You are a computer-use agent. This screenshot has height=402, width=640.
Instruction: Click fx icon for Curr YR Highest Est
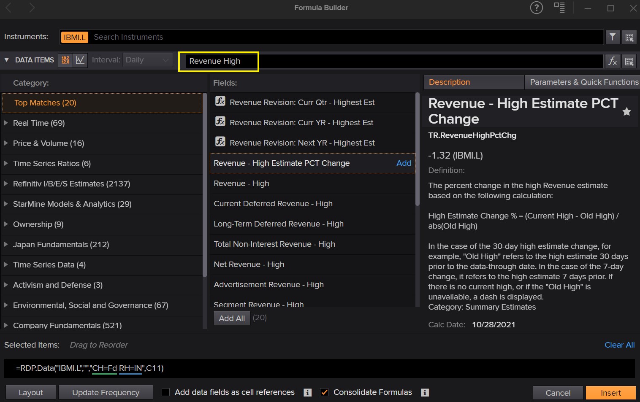(x=220, y=121)
